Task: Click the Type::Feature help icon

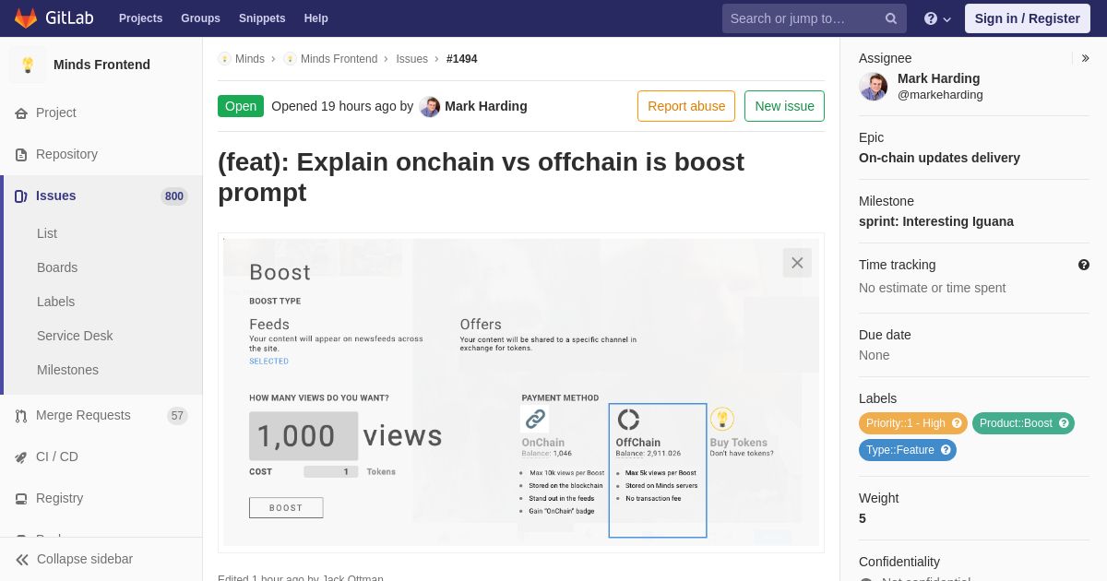Action: click(x=946, y=450)
